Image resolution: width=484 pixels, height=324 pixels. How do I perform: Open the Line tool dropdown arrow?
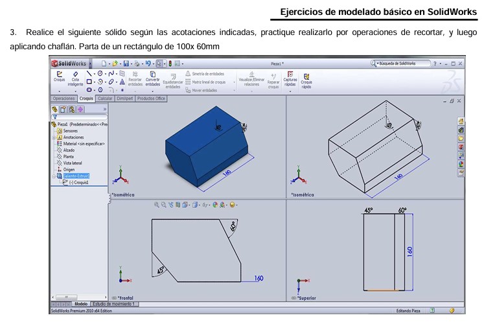tap(95, 74)
